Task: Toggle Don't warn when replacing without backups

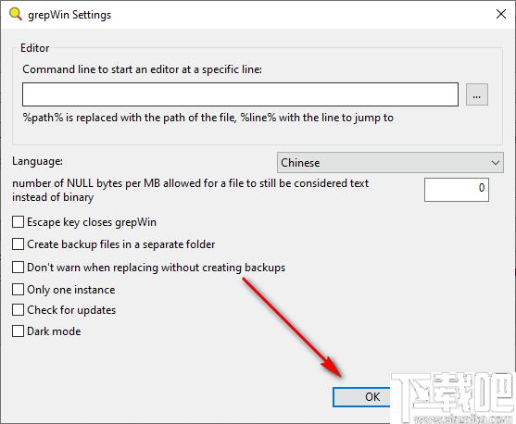Action: [19, 268]
